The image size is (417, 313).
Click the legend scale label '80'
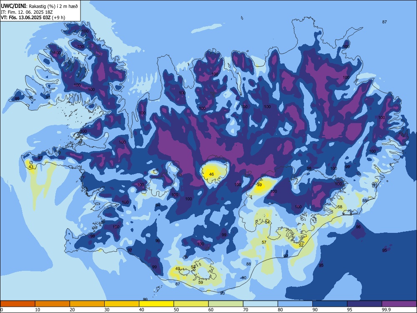pyautogui.click(x=280, y=310)
